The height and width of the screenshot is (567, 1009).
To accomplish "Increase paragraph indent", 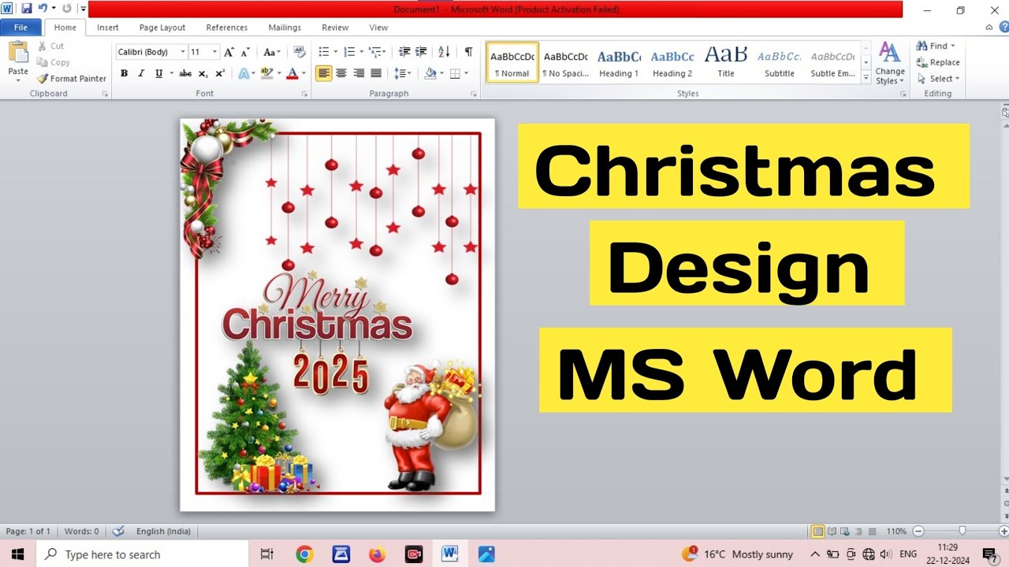I will 422,52.
